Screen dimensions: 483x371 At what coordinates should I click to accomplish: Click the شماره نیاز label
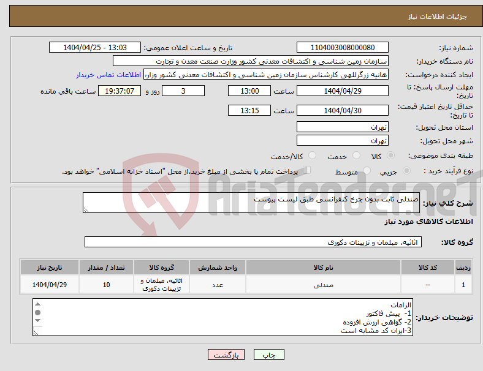click(456, 48)
